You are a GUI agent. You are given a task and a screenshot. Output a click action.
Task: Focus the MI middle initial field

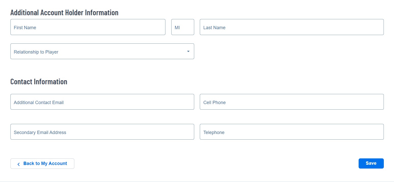[x=182, y=27]
